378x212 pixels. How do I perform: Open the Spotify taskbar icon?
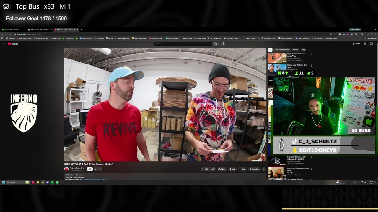52,182
